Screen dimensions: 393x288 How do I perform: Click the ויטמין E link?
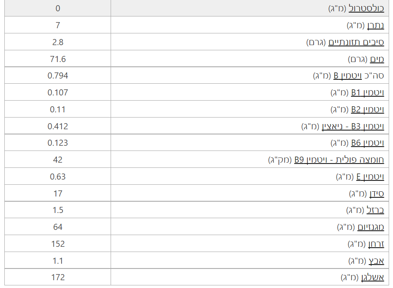tap(370, 177)
